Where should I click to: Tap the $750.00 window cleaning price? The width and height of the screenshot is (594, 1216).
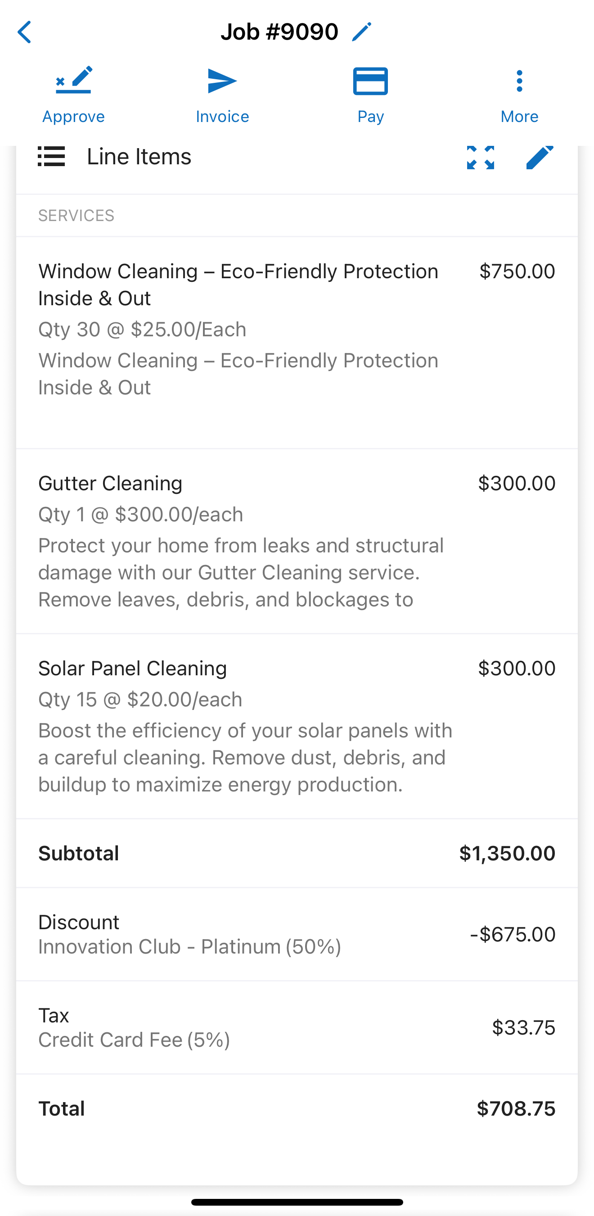pos(517,271)
